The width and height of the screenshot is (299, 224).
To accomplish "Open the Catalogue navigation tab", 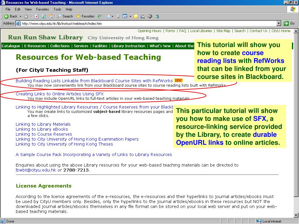I will [x=11, y=46].
